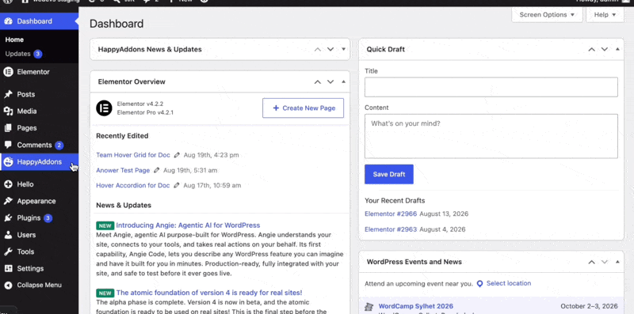Image resolution: width=634 pixels, height=314 pixels.
Task: Click the Comments badge showing 2
Action: tap(59, 145)
